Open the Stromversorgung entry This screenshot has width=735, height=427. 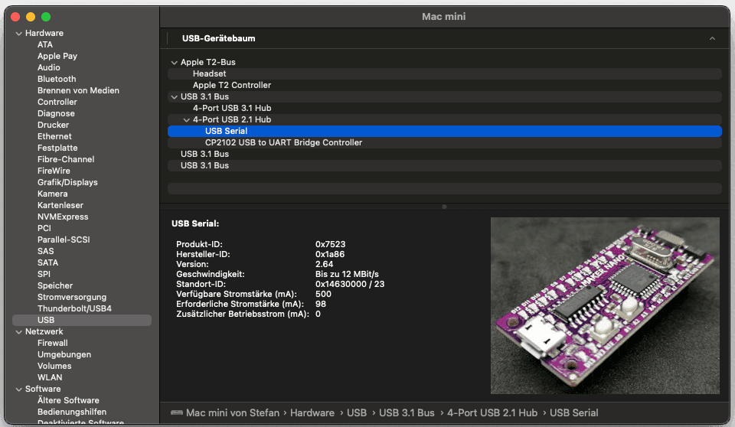point(72,297)
